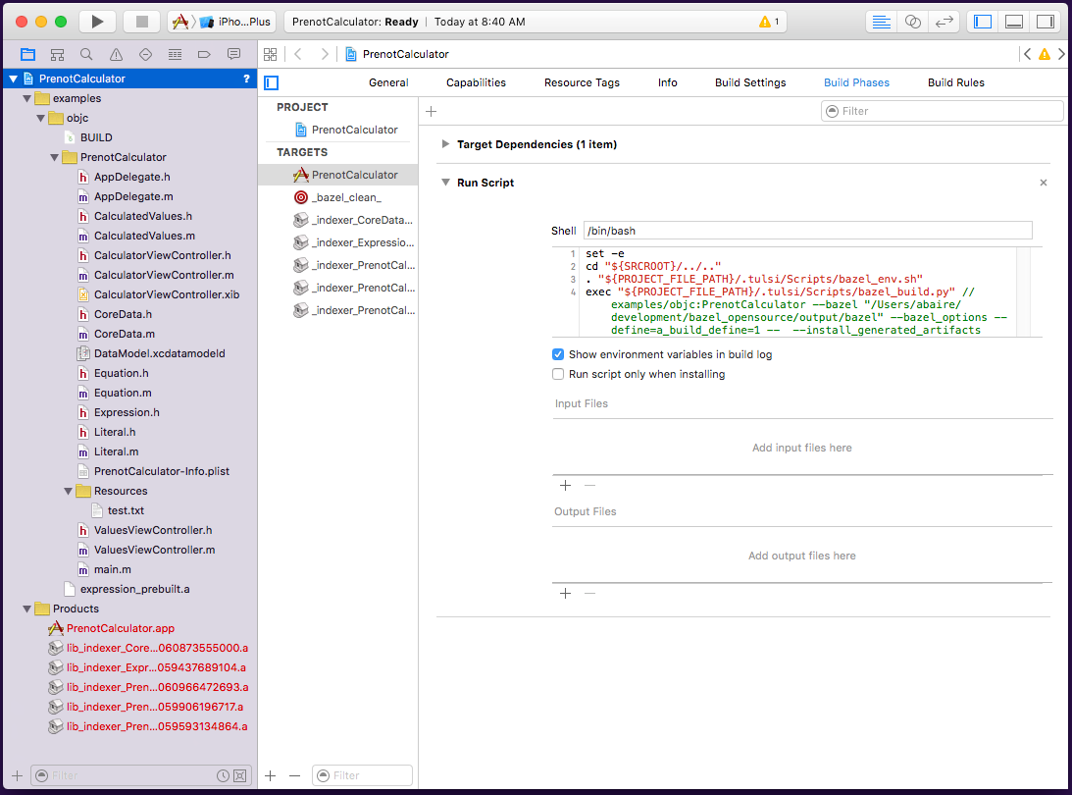The width and height of the screenshot is (1072, 795).
Task: Open the Issue navigator warning icon
Action: pos(117,54)
